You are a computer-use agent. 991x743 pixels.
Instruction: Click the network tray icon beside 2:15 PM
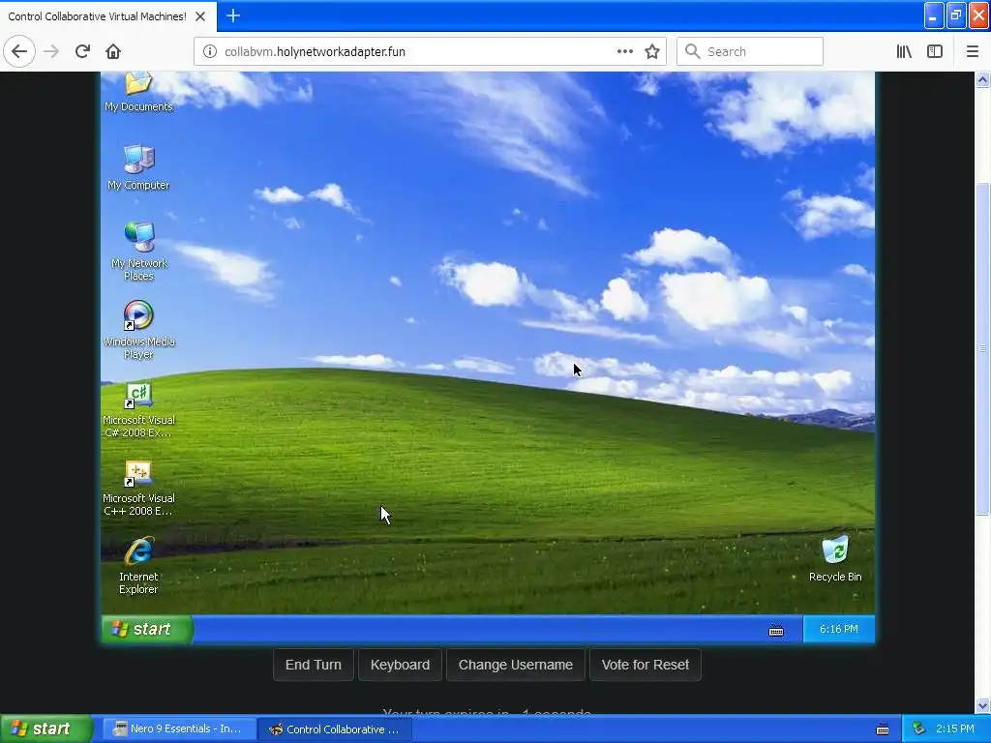coord(919,728)
